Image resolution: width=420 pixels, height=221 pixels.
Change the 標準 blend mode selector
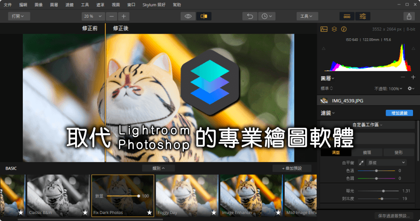327,88
